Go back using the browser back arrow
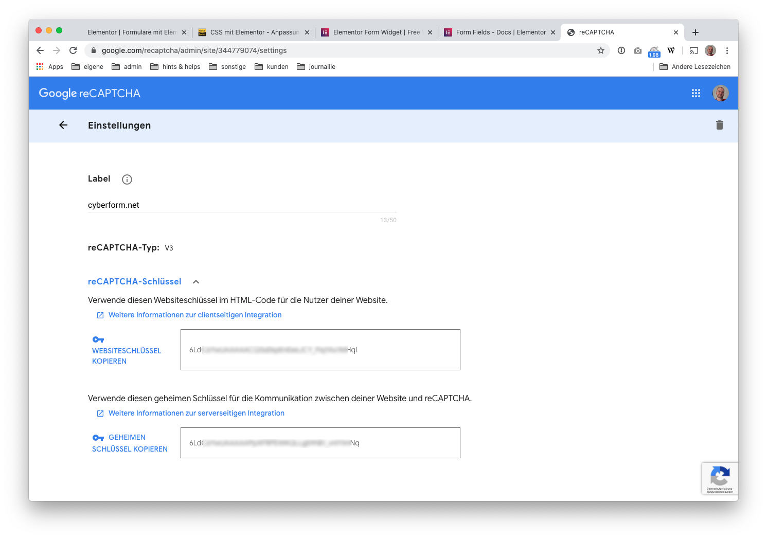 tap(40, 50)
